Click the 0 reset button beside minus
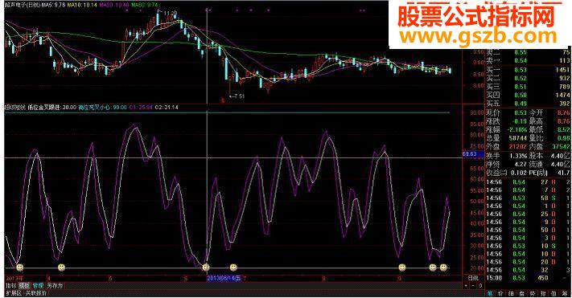 480,286
